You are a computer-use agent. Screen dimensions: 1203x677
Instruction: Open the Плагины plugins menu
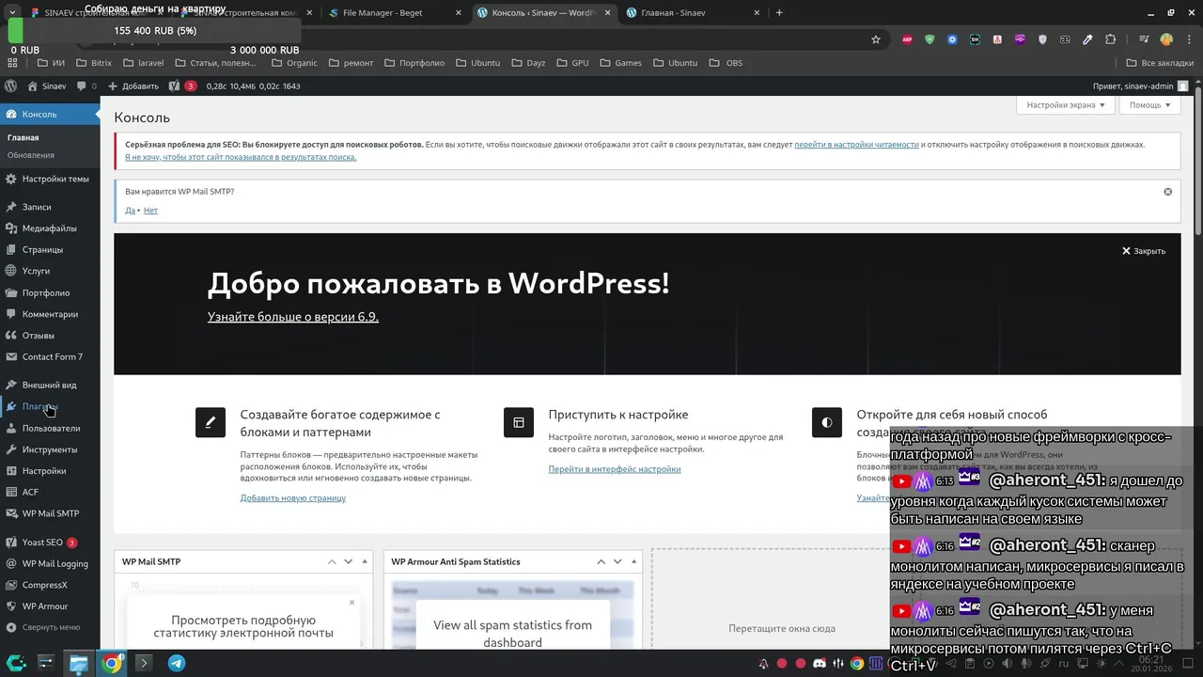pyautogui.click(x=50, y=406)
